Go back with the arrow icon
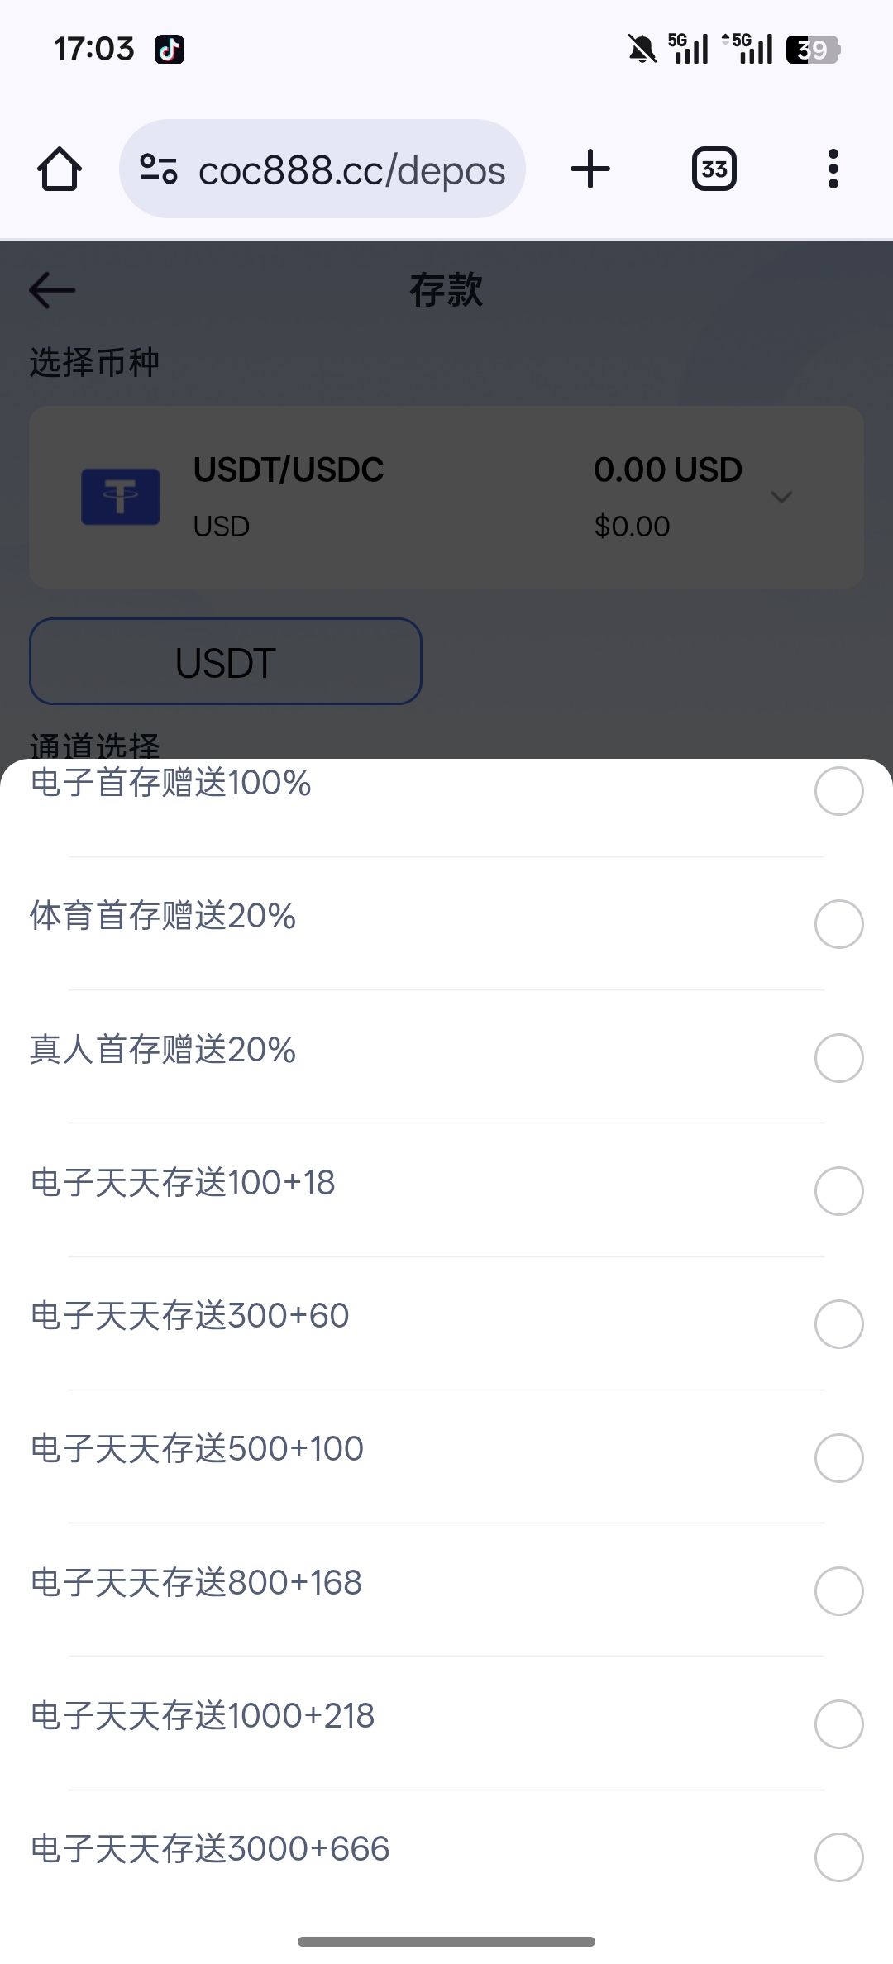The height and width of the screenshot is (1964, 893). (x=52, y=290)
